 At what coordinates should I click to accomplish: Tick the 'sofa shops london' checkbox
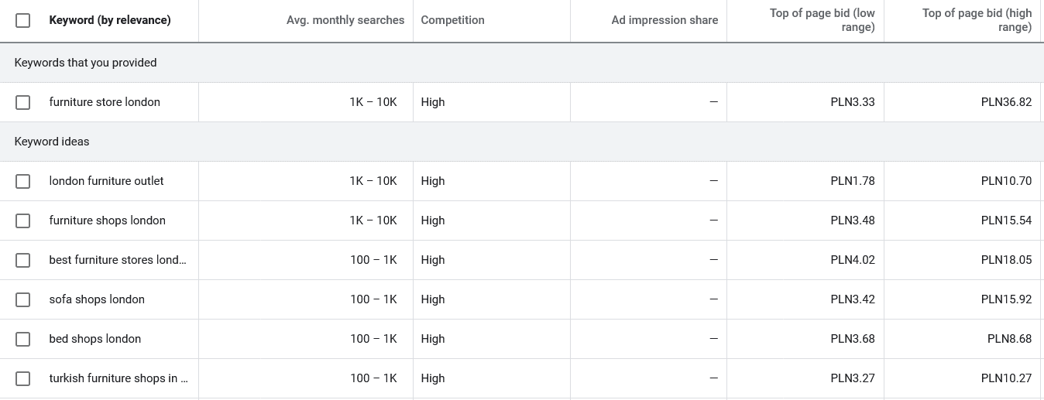click(23, 299)
